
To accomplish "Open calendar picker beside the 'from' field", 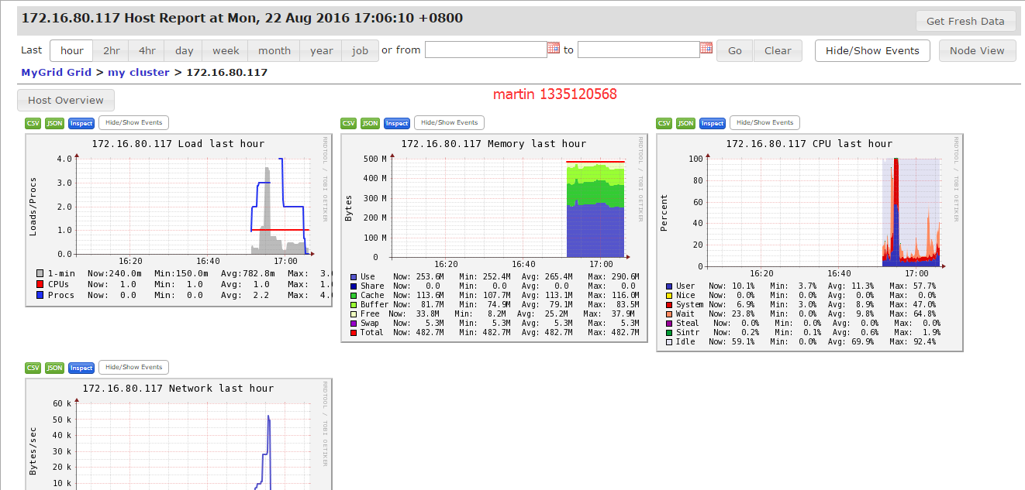I will click(x=554, y=48).
